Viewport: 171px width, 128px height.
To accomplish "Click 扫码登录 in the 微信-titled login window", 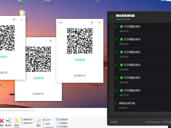I will pyautogui.click(x=80, y=60).
